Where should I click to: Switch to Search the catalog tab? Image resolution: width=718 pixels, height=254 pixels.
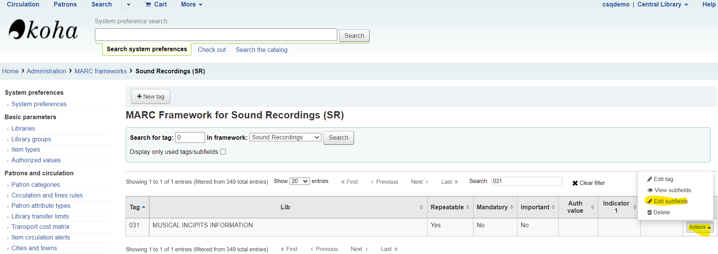click(261, 50)
